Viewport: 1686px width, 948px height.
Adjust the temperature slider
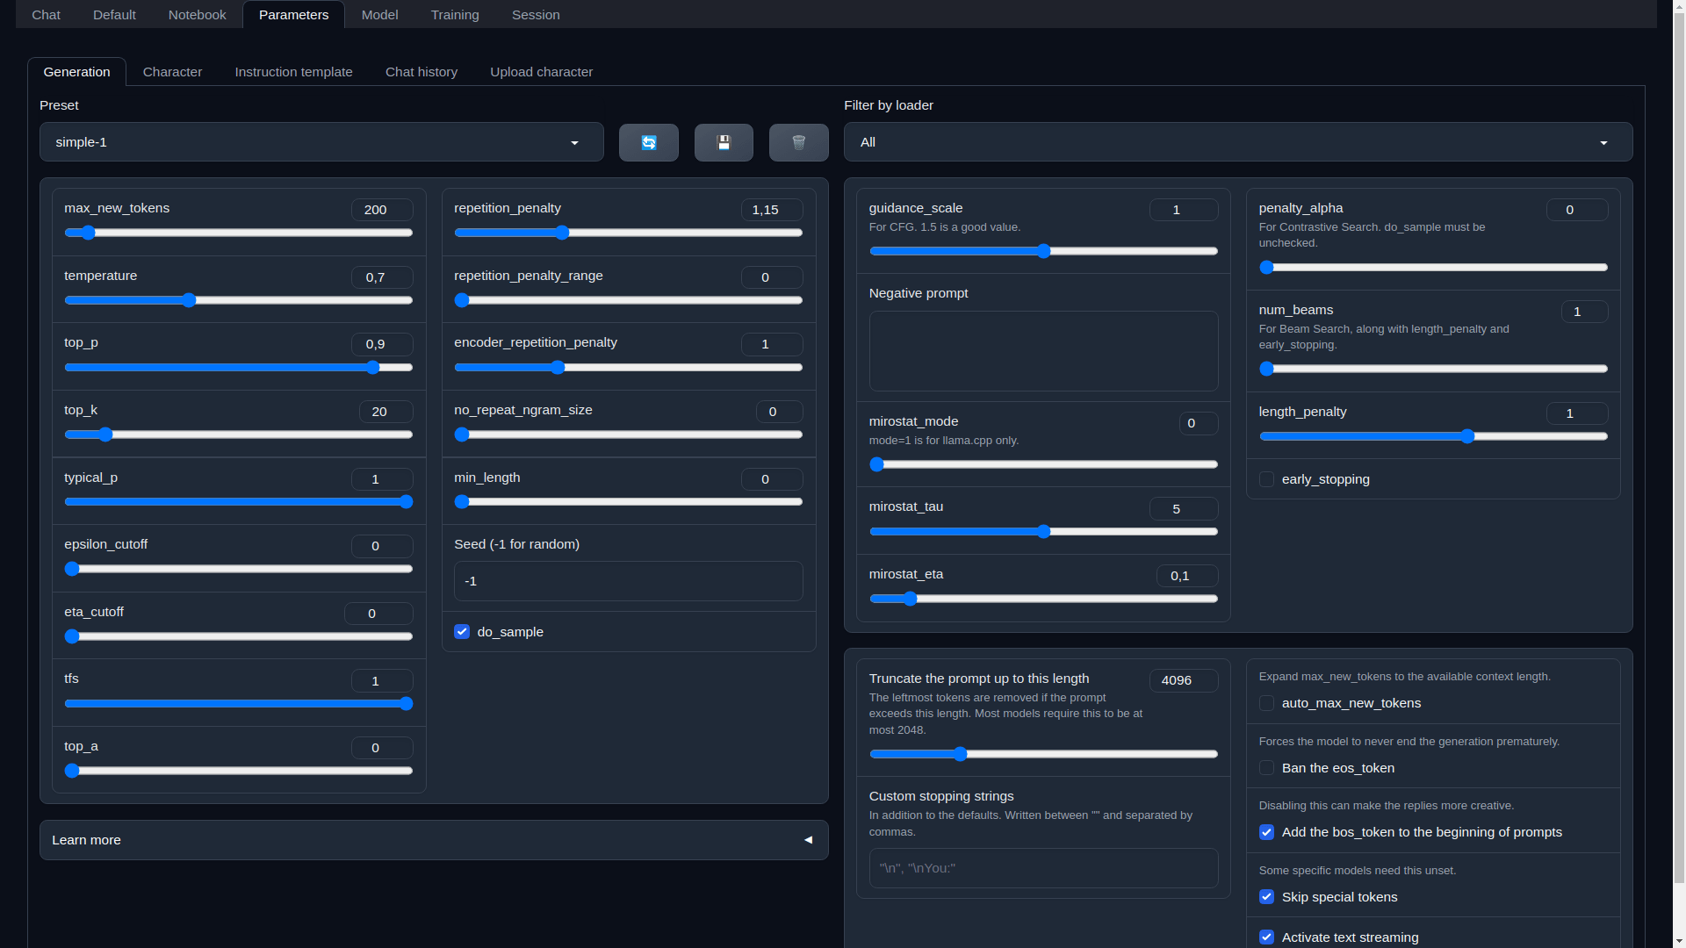click(x=190, y=300)
